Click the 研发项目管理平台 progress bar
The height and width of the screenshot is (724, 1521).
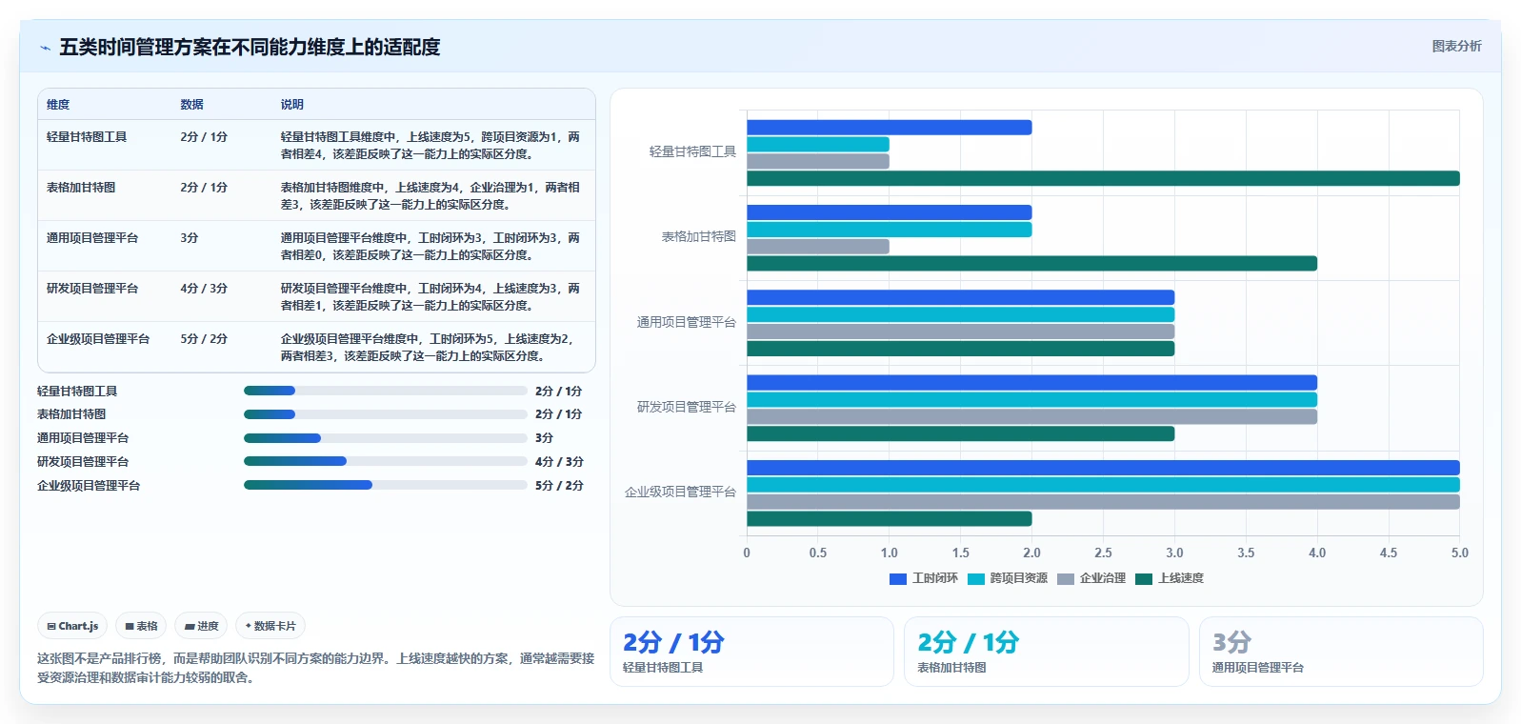385,461
